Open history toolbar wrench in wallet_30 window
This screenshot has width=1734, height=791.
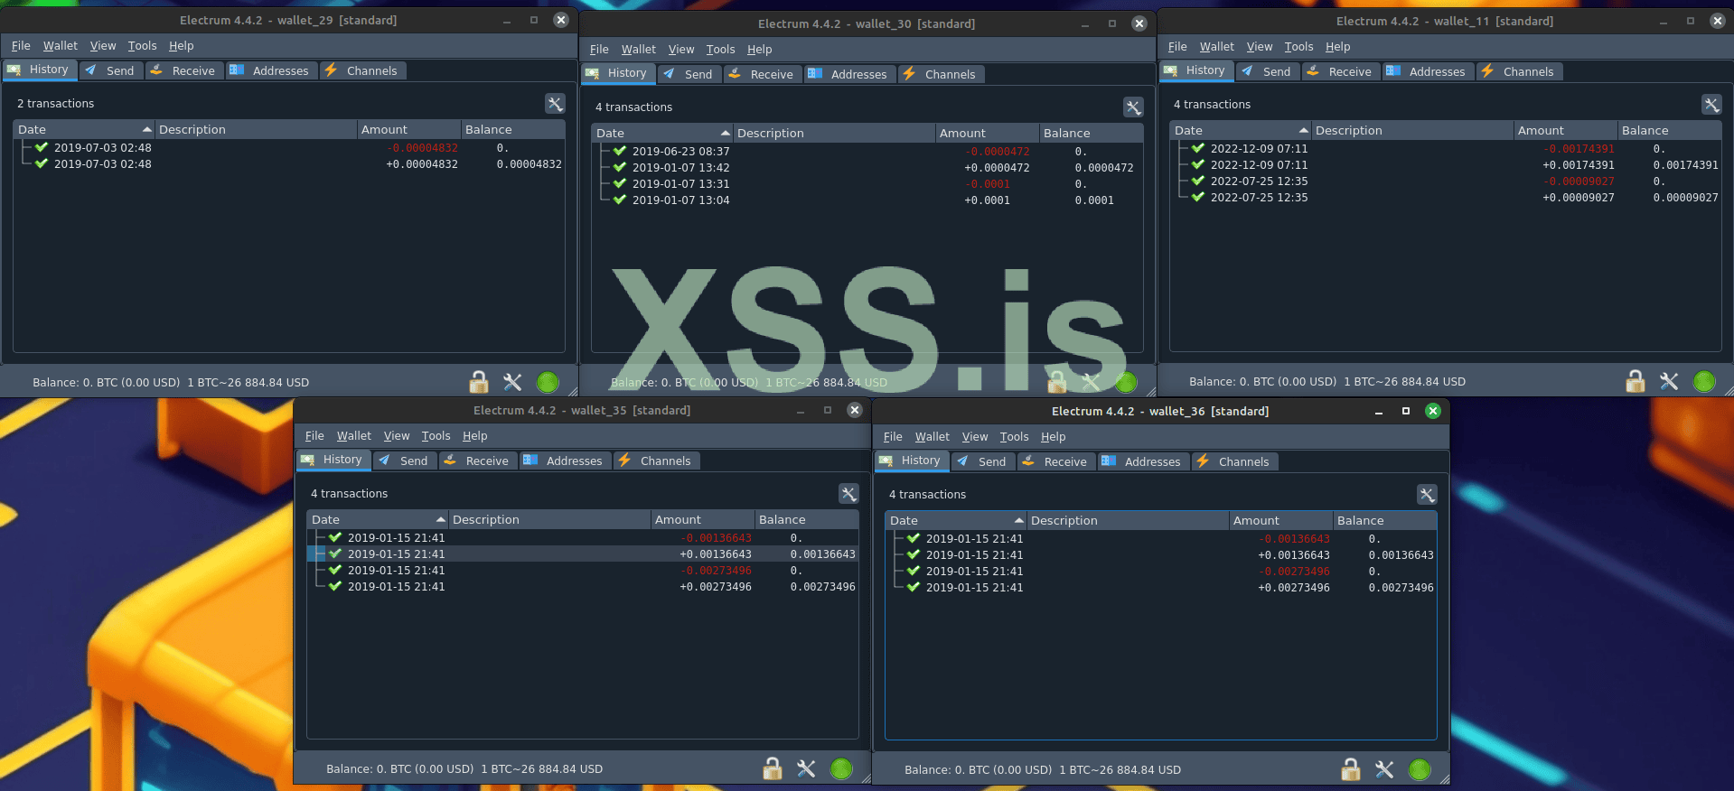pos(1133,107)
